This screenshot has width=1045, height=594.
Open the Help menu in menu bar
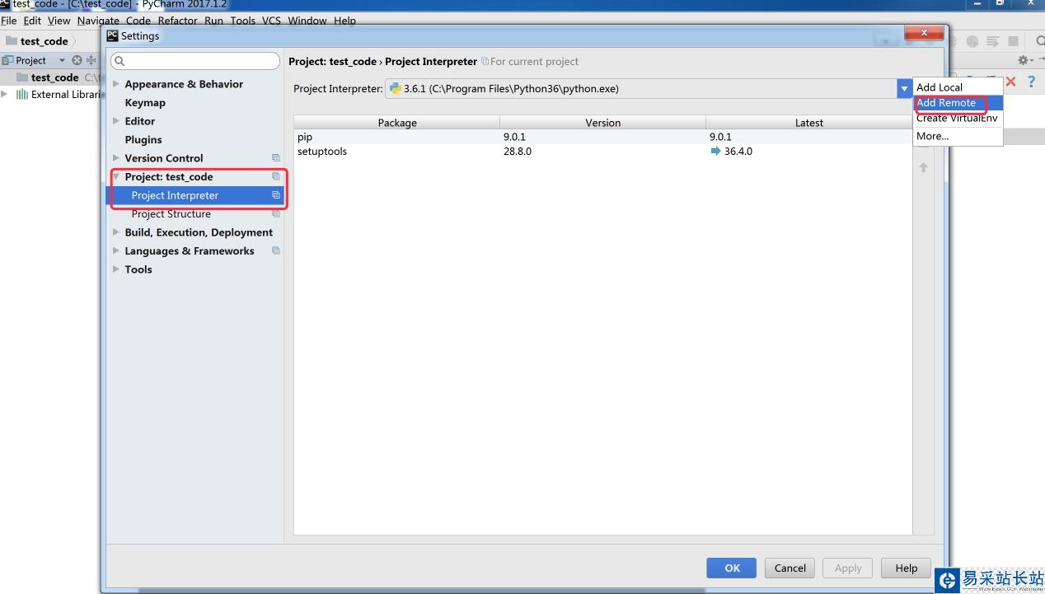click(344, 21)
